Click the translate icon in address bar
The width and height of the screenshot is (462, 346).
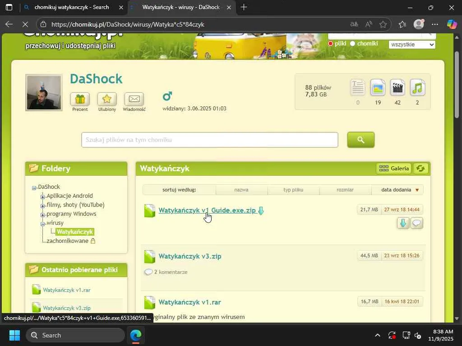tap(354, 24)
